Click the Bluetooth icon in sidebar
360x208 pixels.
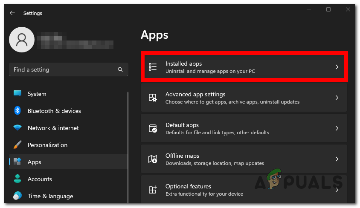click(x=17, y=110)
